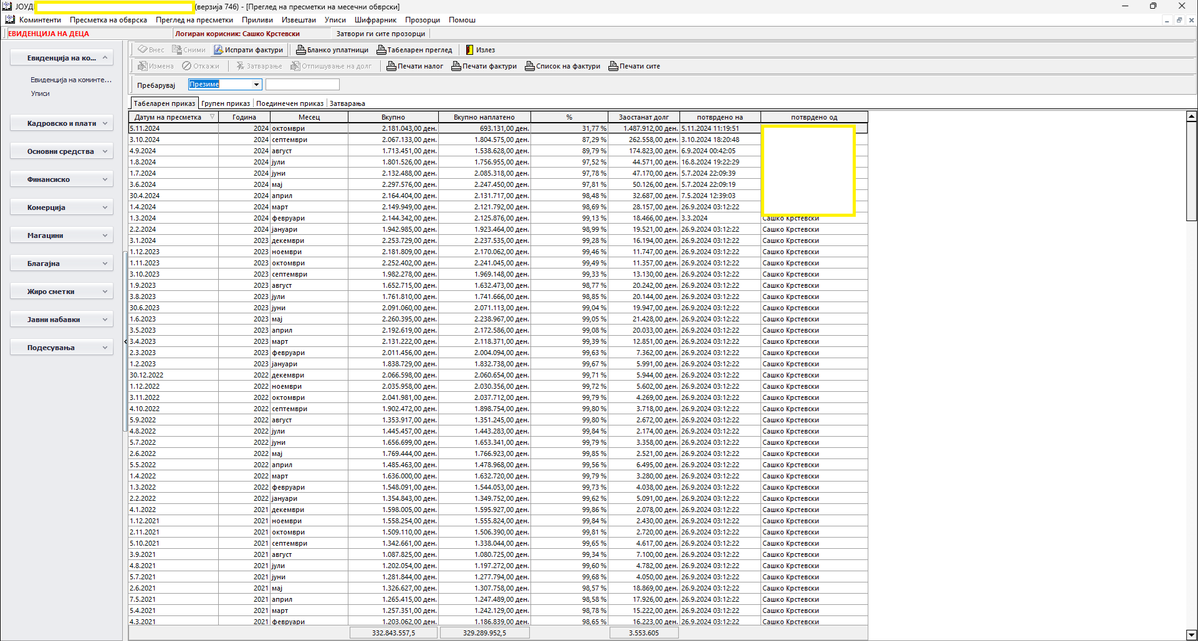Open Приливи menu

257,20
